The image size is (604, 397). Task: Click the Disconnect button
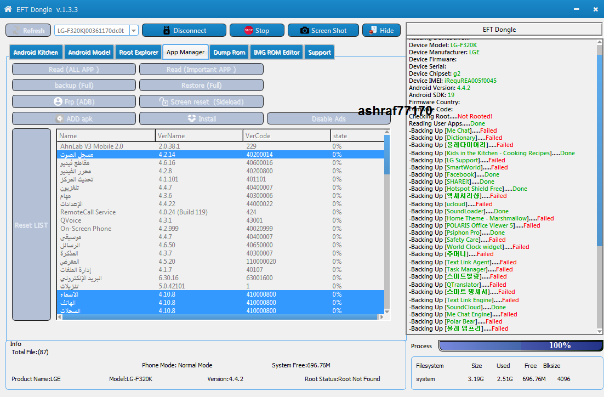(184, 31)
